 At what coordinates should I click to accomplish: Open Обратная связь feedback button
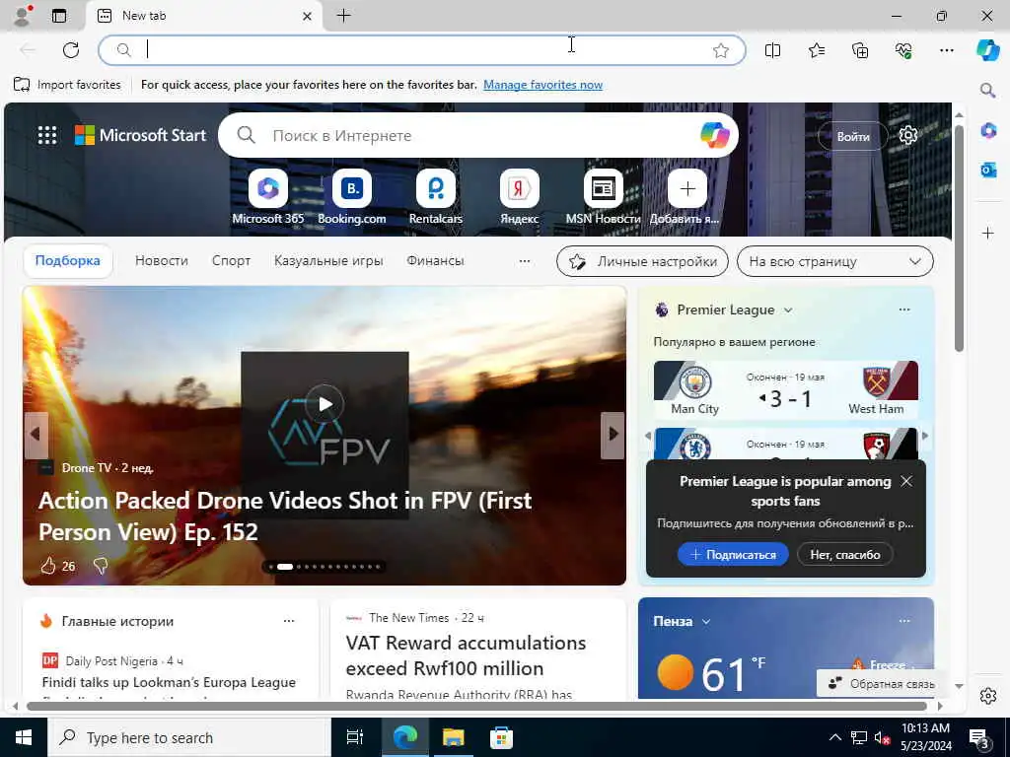881,684
